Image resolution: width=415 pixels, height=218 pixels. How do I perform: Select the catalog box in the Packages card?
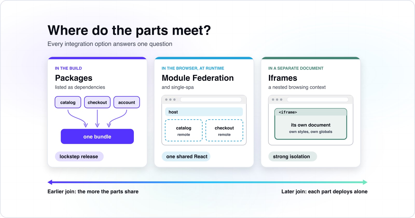[x=68, y=102]
